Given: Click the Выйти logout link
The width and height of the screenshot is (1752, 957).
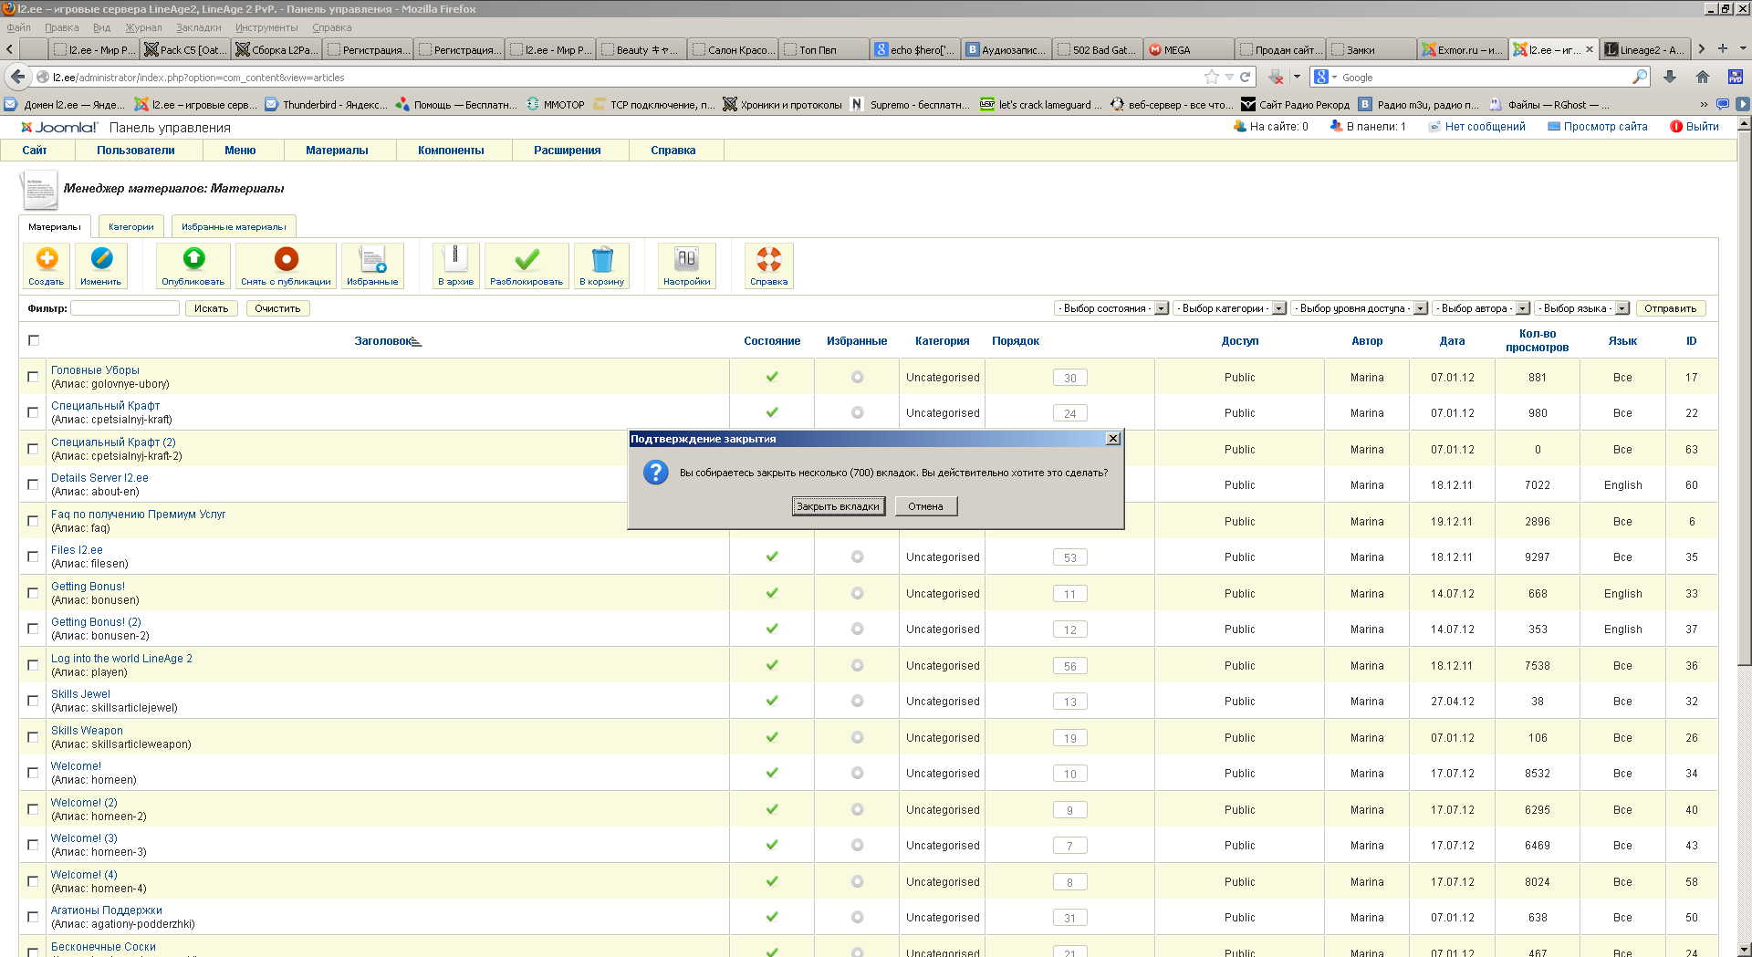Looking at the screenshot, I should click(x=1702, y=127).
